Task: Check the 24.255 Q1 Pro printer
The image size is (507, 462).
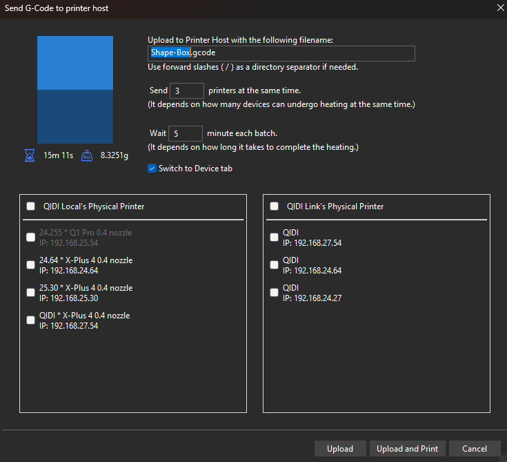Action: pyautogui.click(x=30, y=237)
